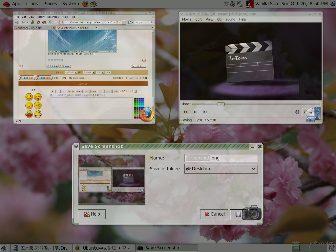
Task: Insert the smiling face emoticon
Action: 29,97
